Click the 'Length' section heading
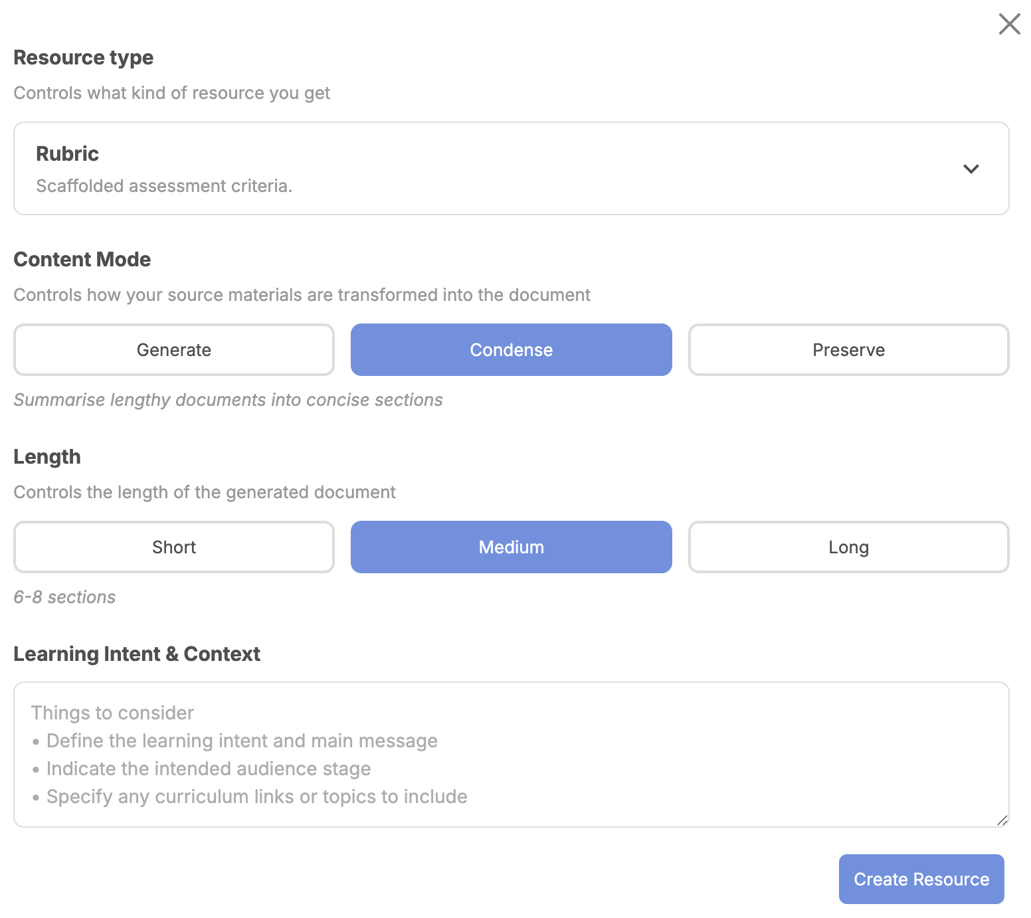Image resolution: width=1031 pixels, height=918 pixels. point(47,457)
